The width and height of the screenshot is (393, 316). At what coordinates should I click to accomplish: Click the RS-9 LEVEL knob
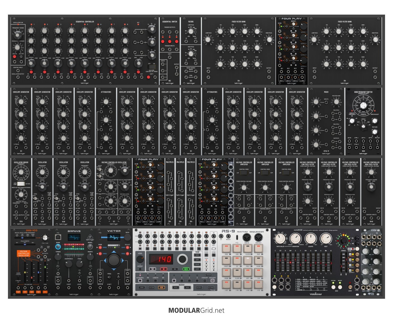[140, 259]
